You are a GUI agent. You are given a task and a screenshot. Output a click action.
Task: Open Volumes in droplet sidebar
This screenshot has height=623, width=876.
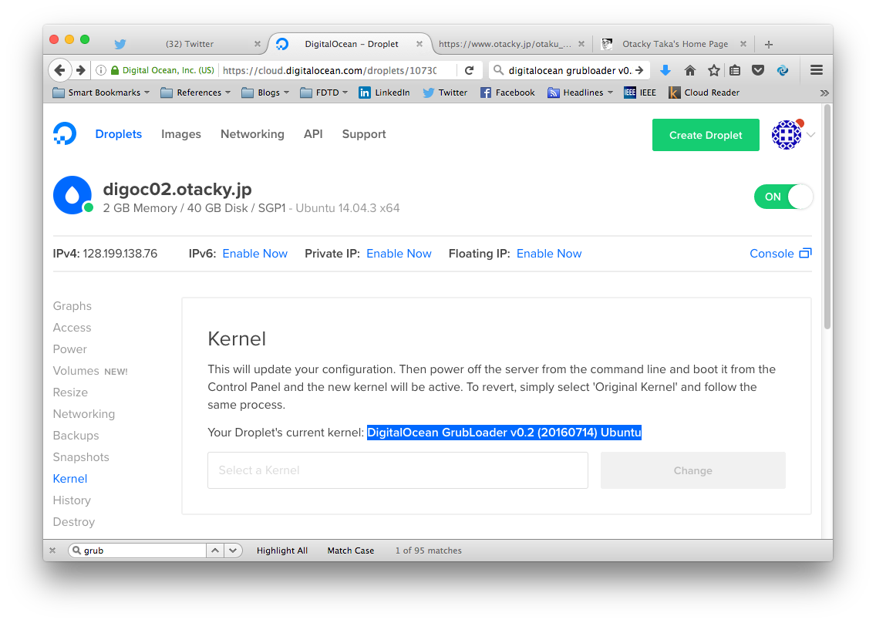pos(76,371)
